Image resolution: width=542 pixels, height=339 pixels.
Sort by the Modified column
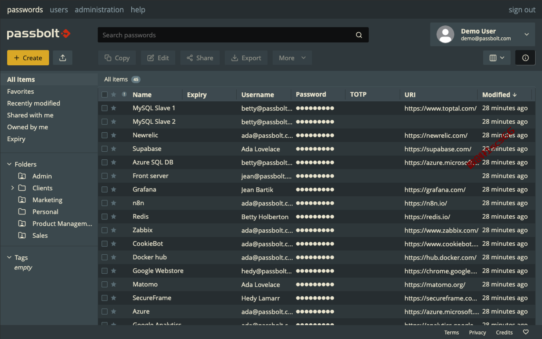tap(500, 94)
